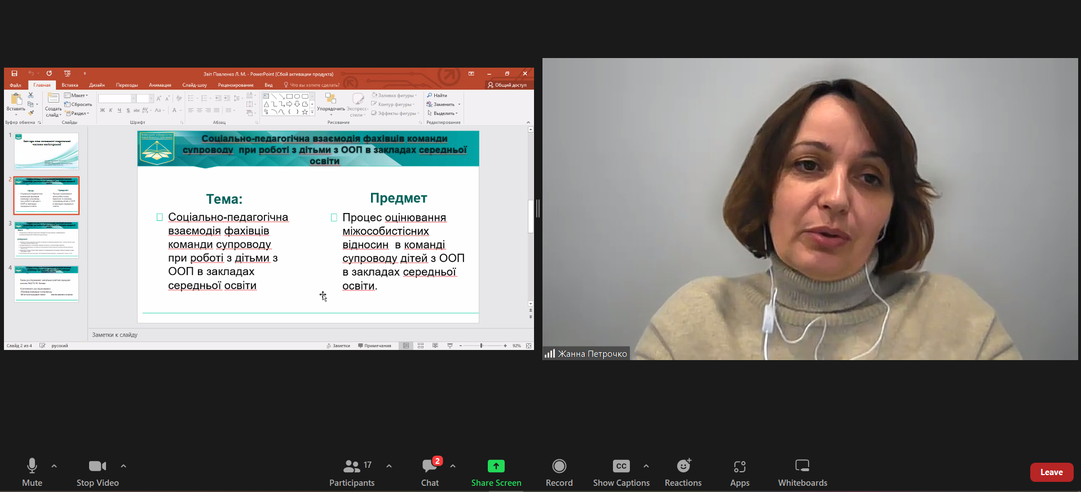The image size is (1081, 492).
Task: Expand video options arrow beside Stop Video
Action: tap(123, 466)
